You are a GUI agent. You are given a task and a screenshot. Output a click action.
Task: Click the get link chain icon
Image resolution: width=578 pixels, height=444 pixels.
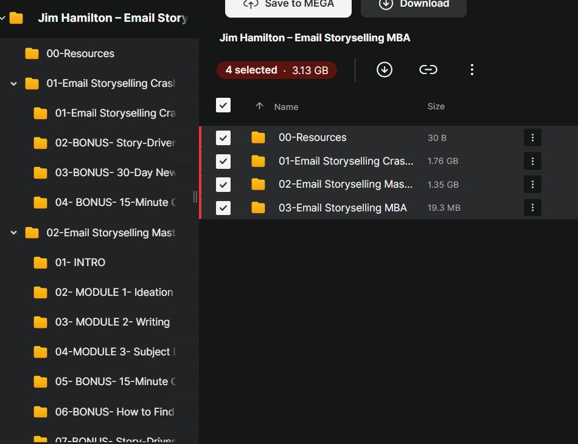[428, 69]
